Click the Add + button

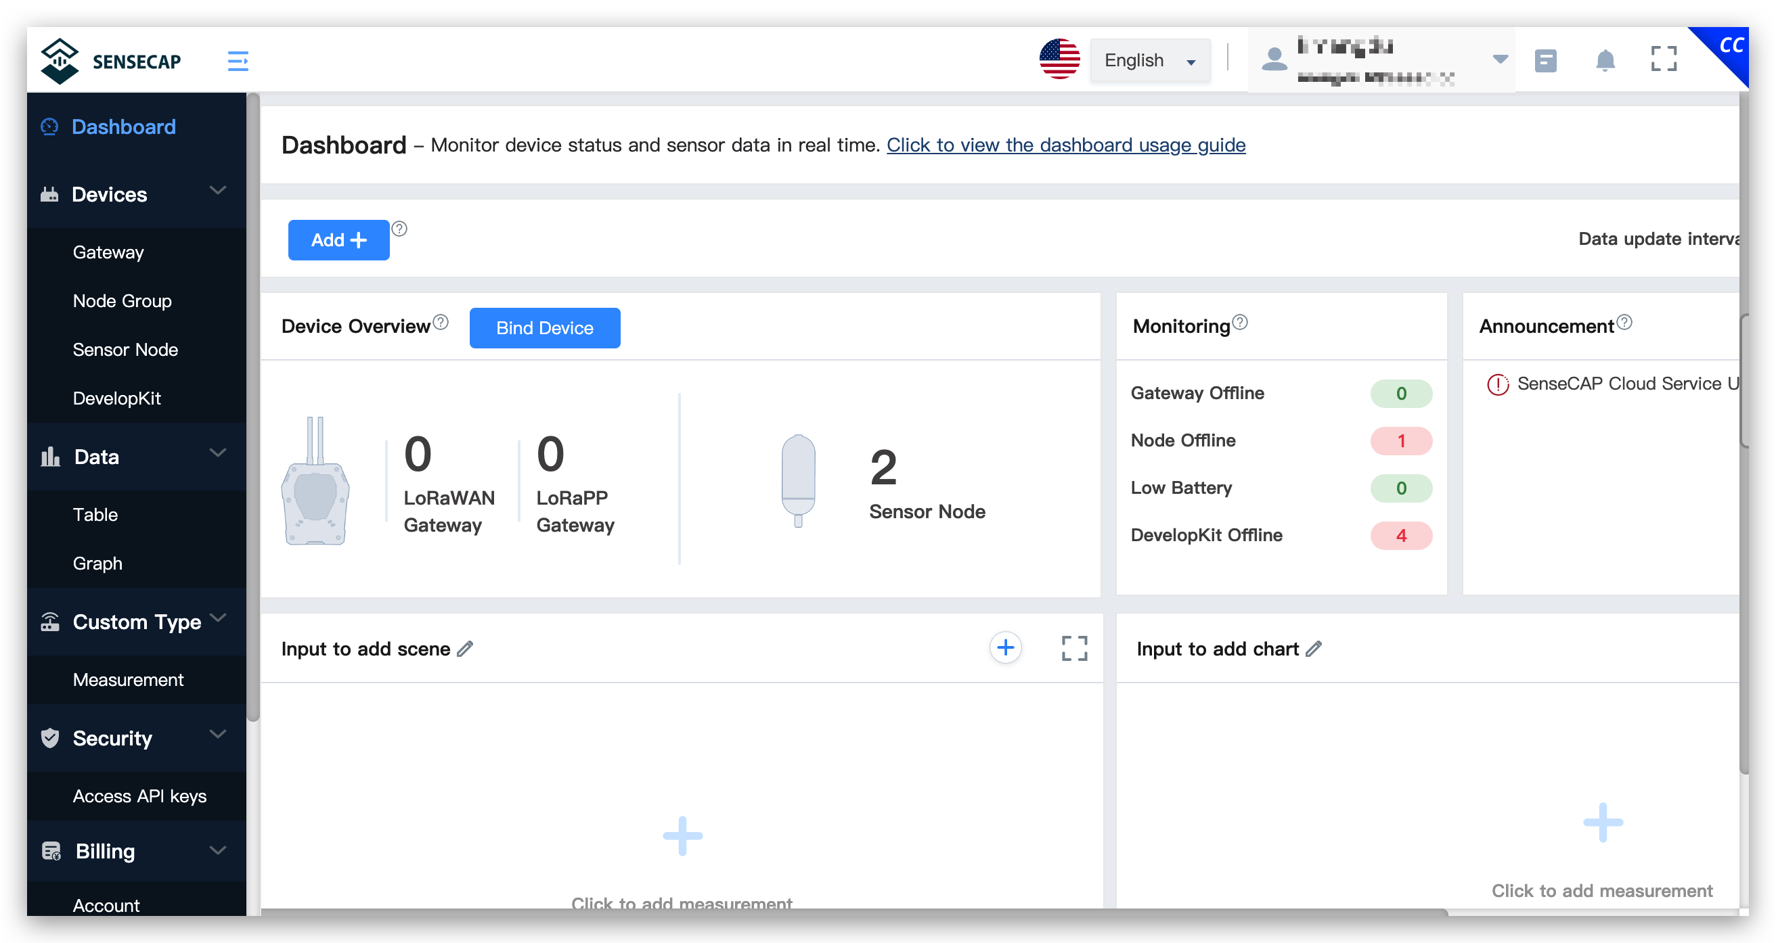click(x=338, y=240)
